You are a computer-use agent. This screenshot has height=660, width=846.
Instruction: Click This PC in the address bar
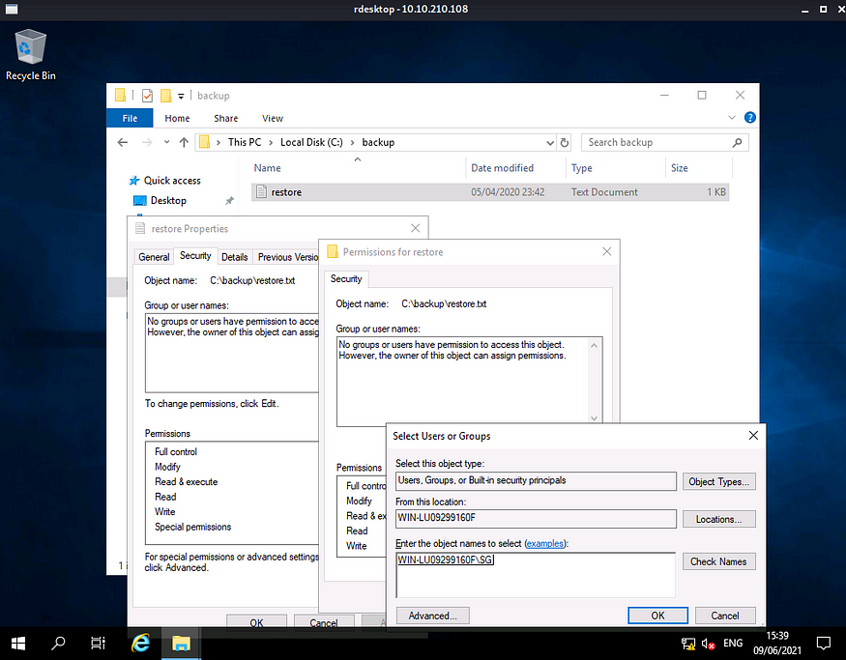pyautogui.click(x=245, y=142)
